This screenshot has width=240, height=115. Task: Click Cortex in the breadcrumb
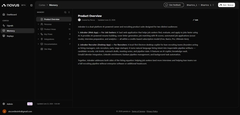pyautogui.click(x=42, y=5)
